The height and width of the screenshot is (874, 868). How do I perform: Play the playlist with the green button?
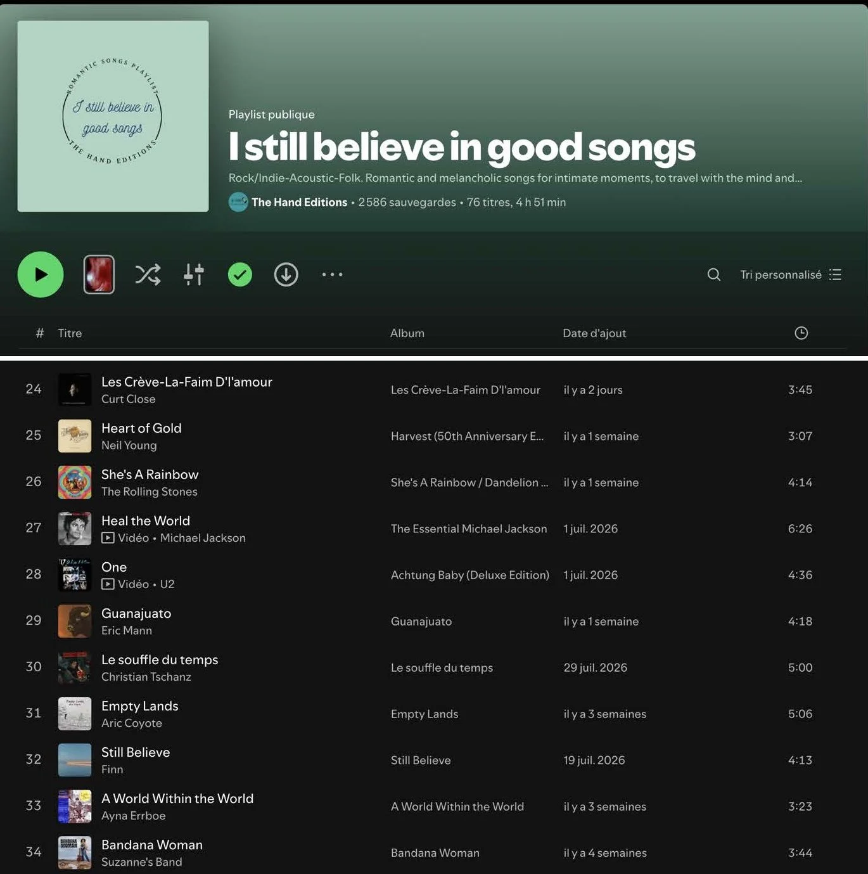point(41,274)
